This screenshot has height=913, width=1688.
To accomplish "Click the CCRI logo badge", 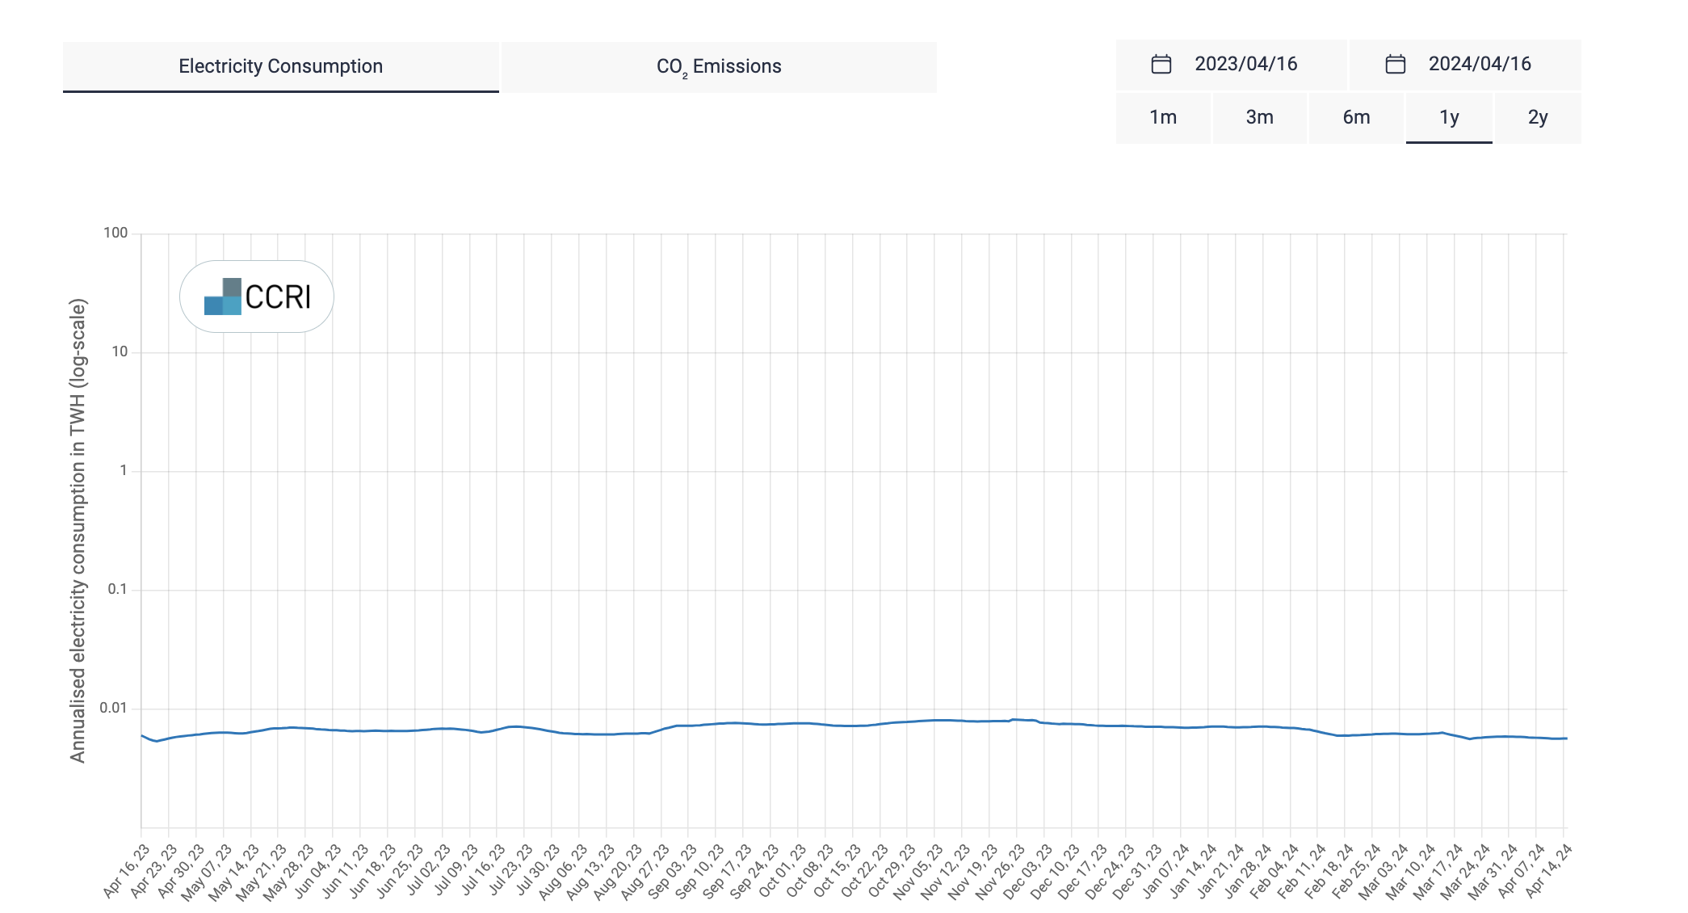I will point(257,297).
